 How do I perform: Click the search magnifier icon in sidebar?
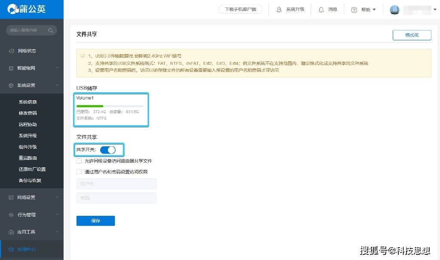(51, 30)
